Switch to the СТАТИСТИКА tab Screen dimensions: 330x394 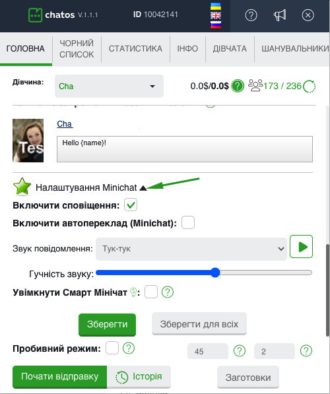coord(135,48)
